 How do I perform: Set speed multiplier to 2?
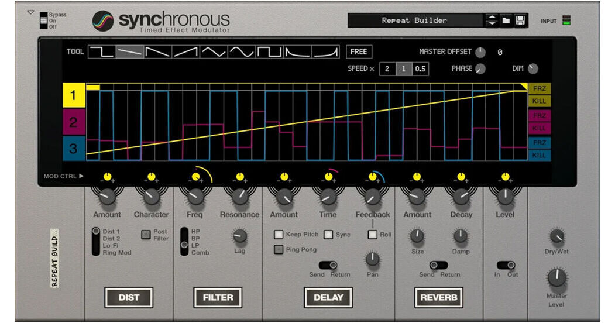click(x=387, y=69)
